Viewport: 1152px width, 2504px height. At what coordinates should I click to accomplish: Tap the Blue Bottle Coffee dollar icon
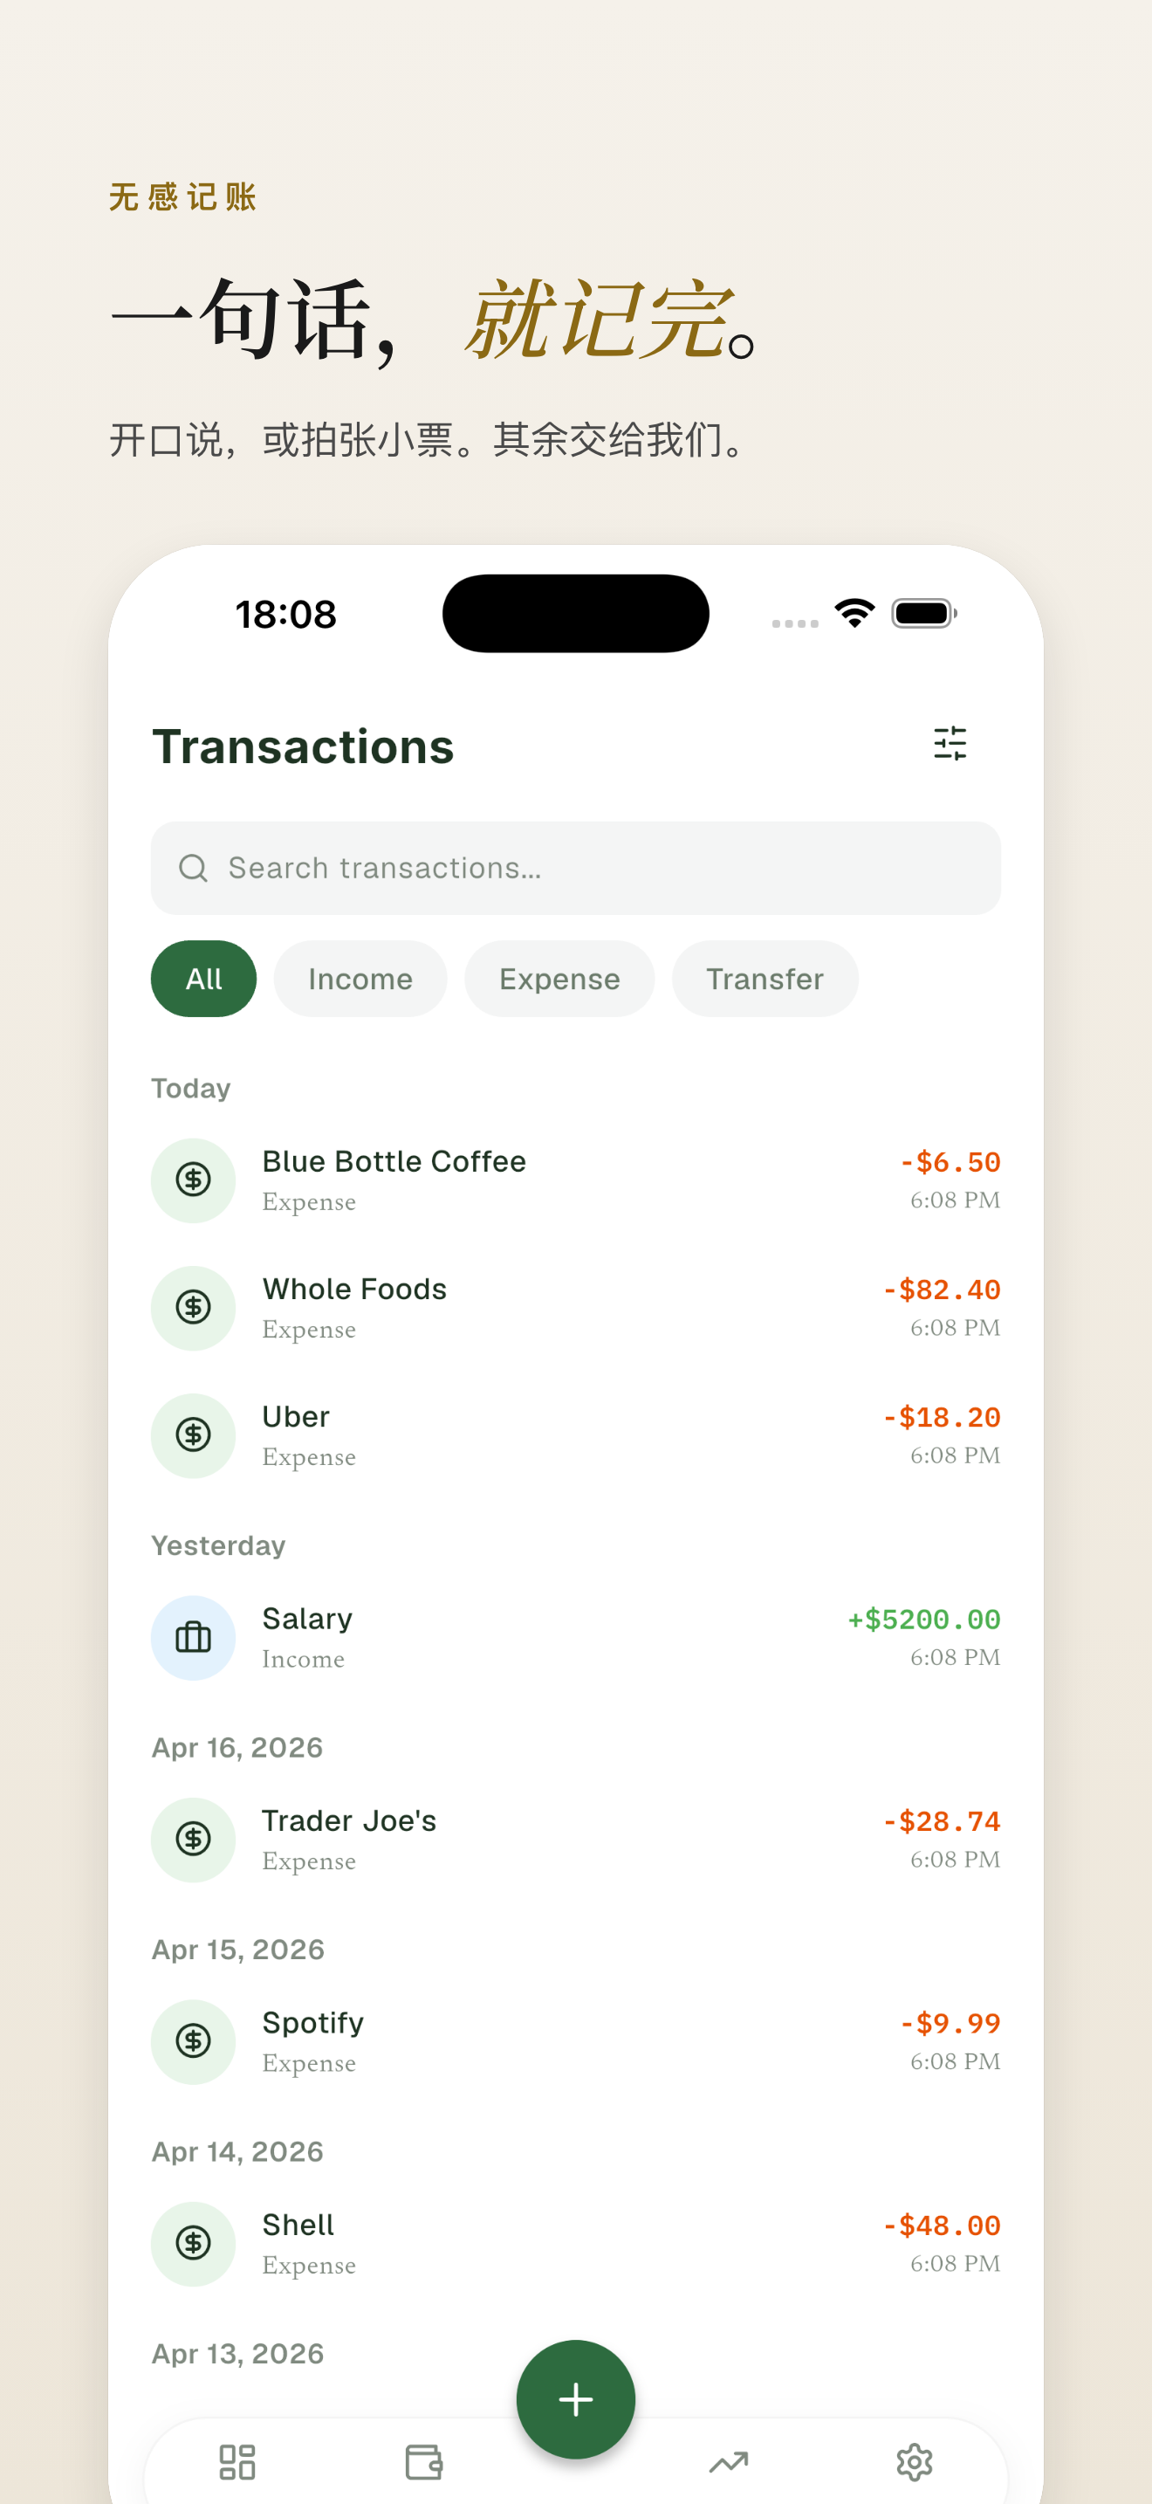(x=193, y=1180)
